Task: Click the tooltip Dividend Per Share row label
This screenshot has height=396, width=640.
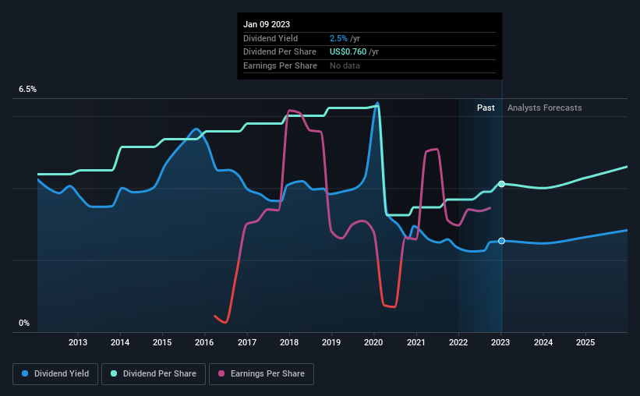Action: pos(280,52)
